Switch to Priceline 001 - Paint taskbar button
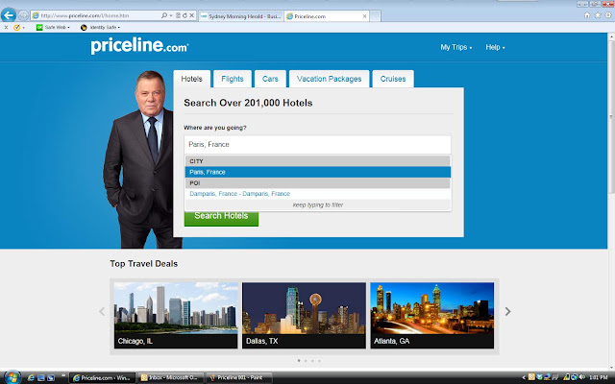 pyautogui.click(x=239, y=378)
